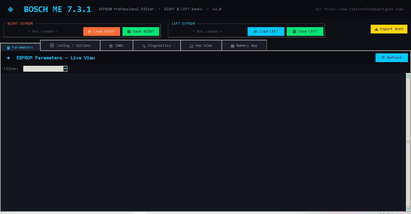The height and width of the screenshot is (214, 411).
Task: Click the 'EEPROM Professional Editor' subtitle text
Action: click(126, 9)
